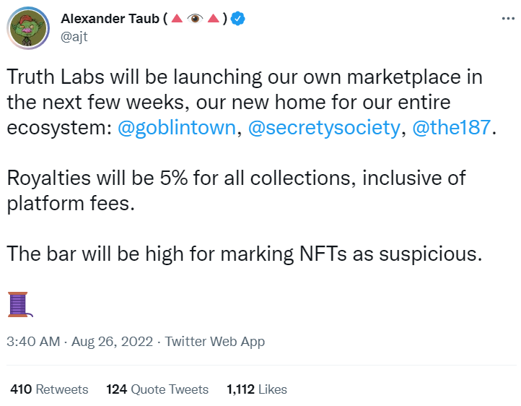
Task: Open the Twitter Web App source link
Action: tap(215, 342)
